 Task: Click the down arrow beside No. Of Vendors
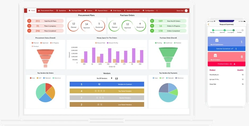(112, 78)
